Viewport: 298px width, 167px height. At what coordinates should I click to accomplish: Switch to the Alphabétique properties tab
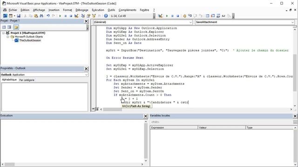(9, 80)
